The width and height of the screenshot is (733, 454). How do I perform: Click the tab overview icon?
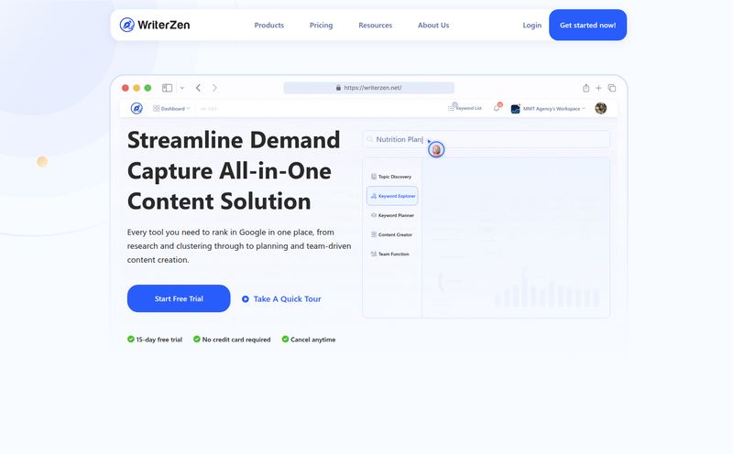coord(611,88)
